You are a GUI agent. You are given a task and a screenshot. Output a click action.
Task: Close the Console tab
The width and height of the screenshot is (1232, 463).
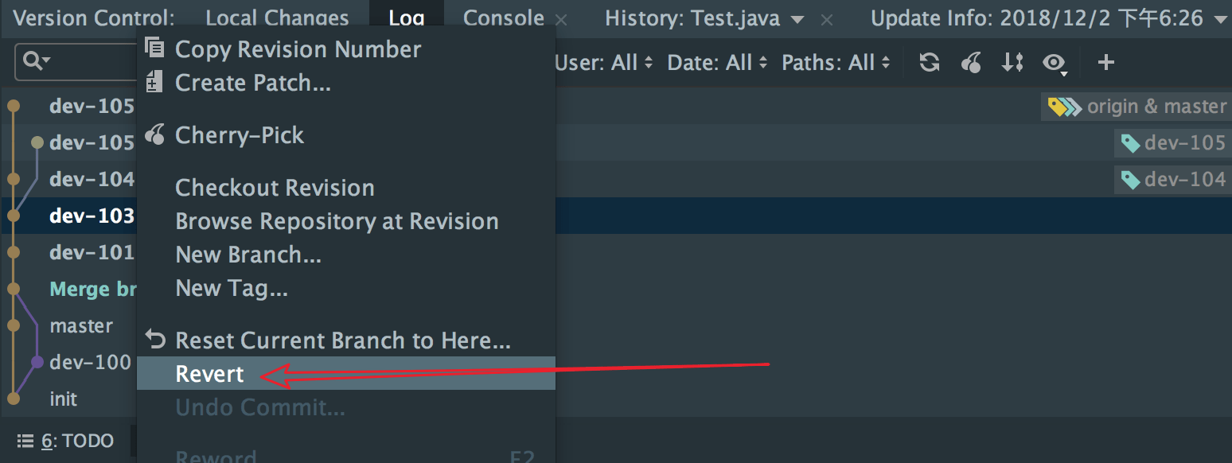(561, 20)
